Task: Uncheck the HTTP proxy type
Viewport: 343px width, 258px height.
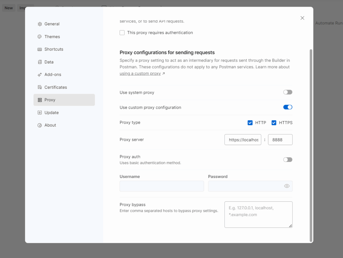Action: pos(250,122)
